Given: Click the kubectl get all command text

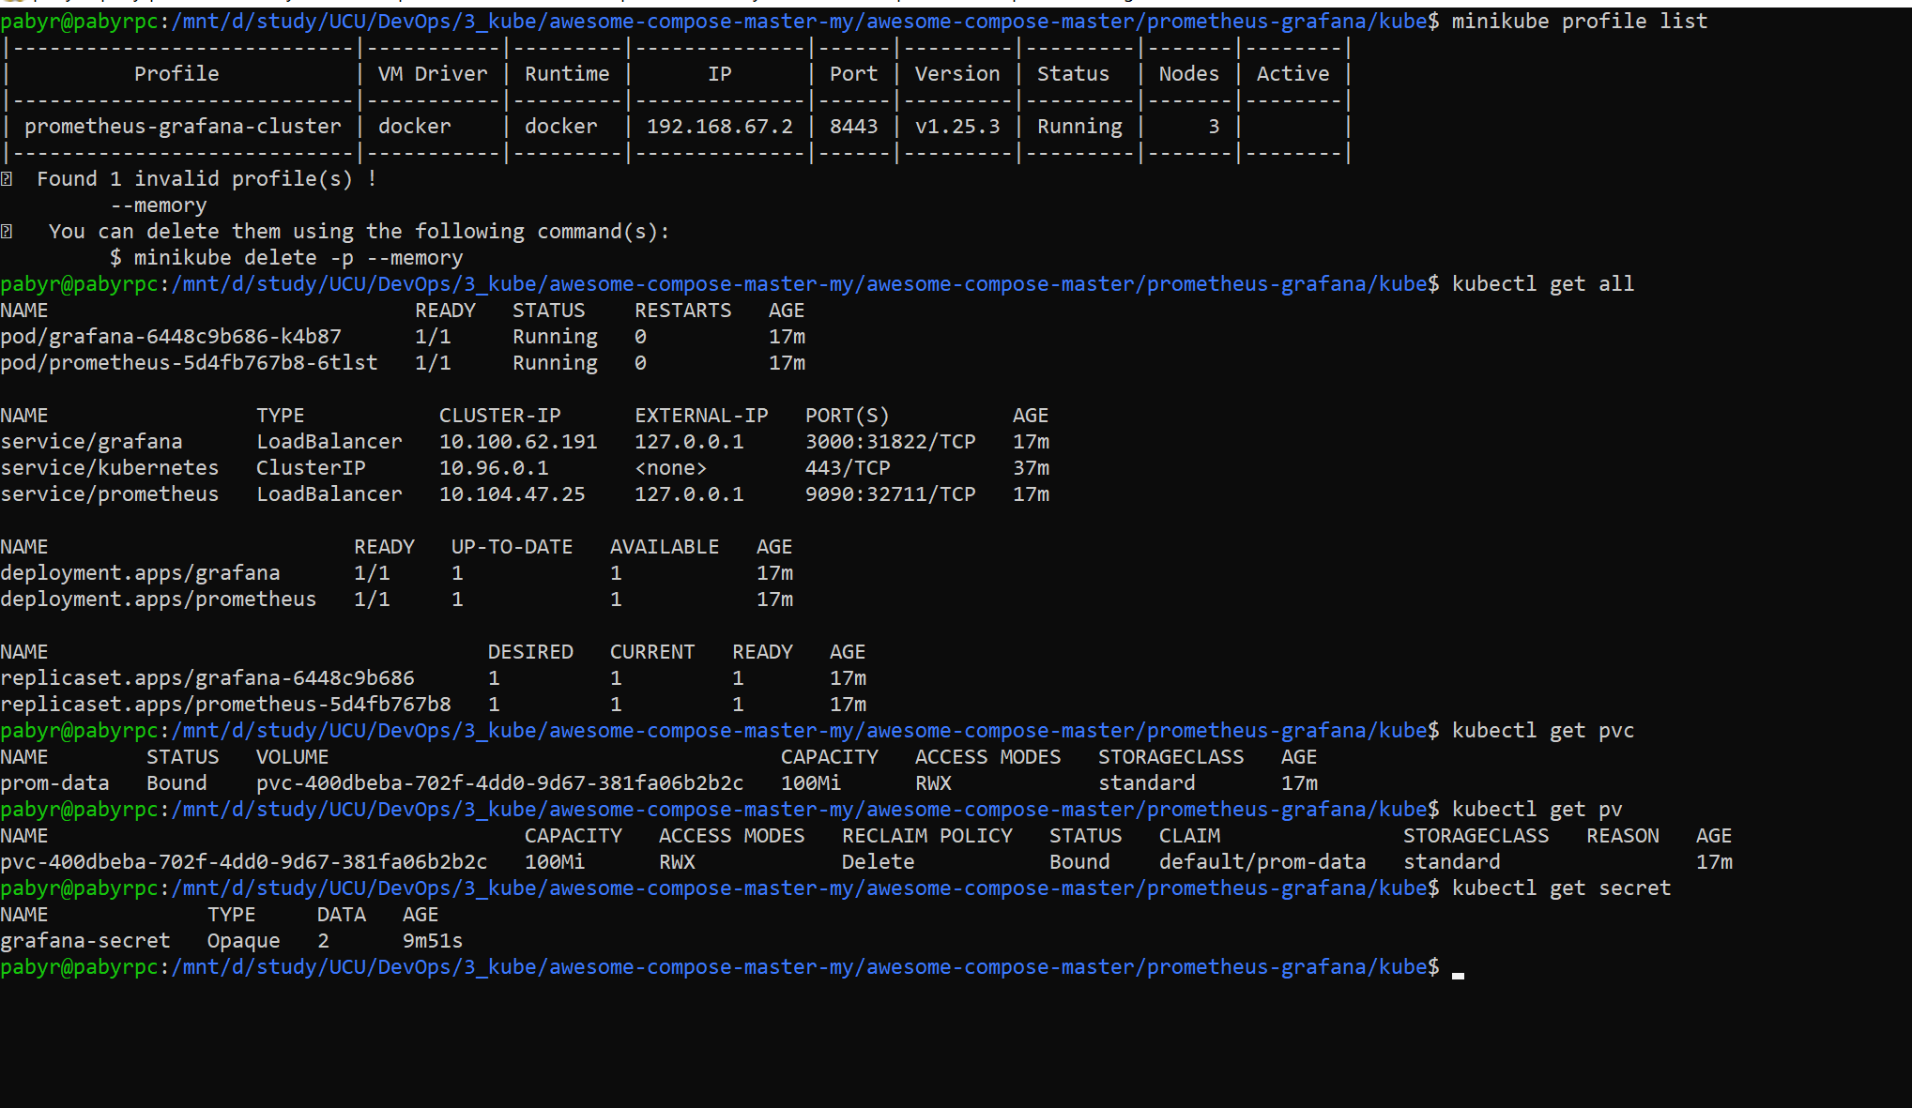Looking at the screenshot, I should pos(1542,283).
